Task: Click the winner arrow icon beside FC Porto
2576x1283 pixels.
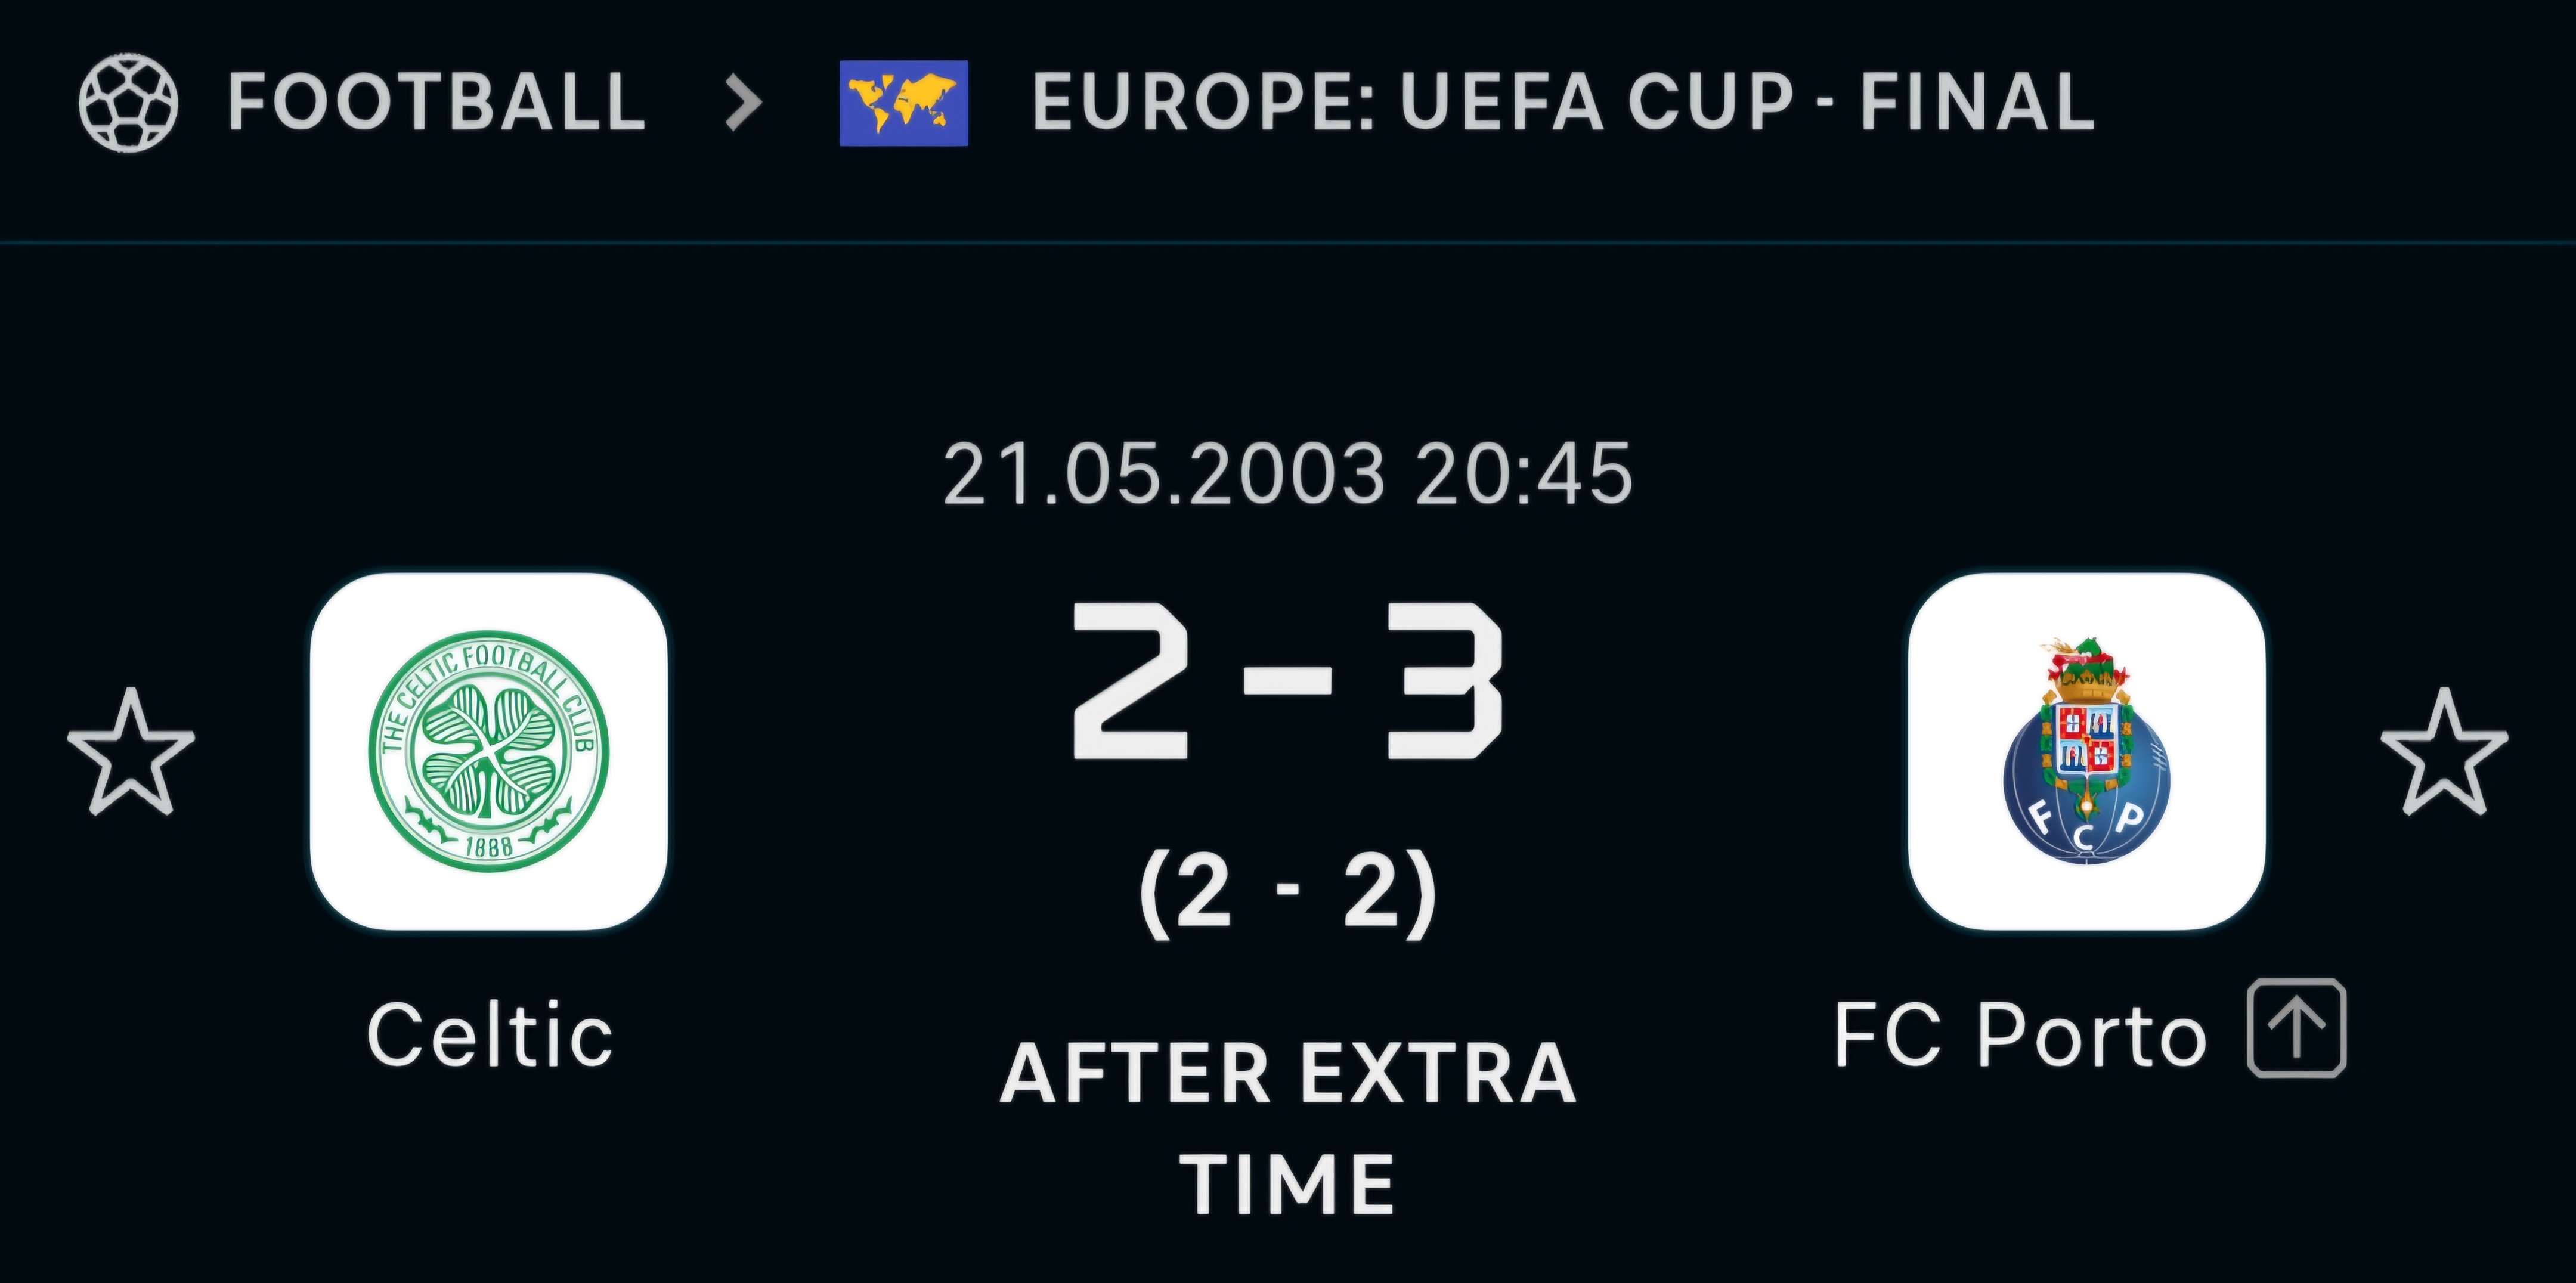Action: [x=2296, y=1029]
